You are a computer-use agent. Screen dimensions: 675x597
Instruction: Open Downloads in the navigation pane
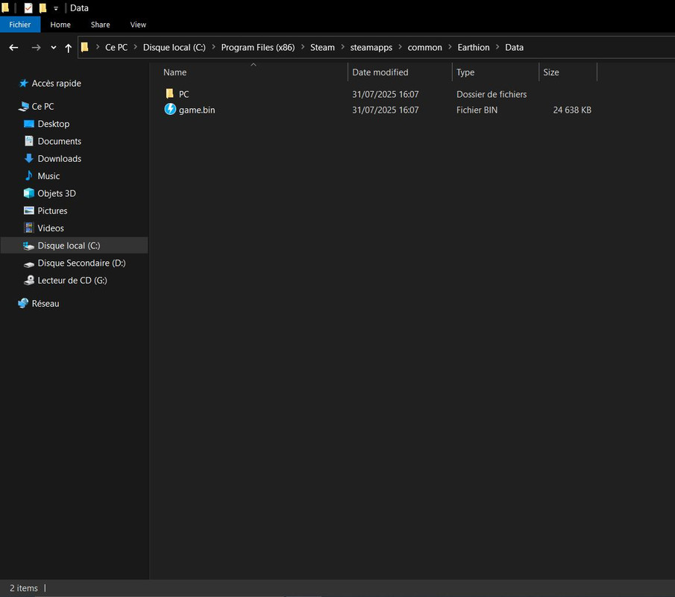[60, 159]
